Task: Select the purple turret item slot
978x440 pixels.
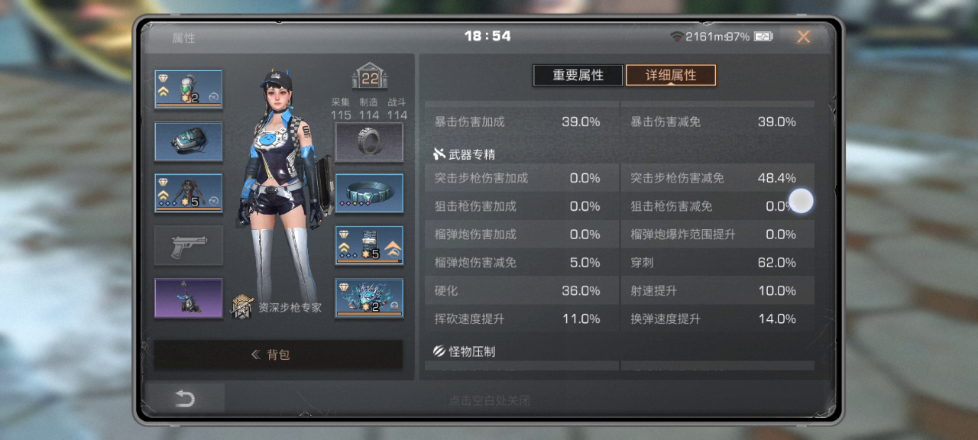Action: point(189,298)
